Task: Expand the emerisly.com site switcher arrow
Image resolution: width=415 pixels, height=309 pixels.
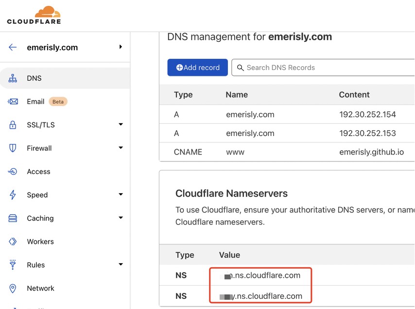Action: click(x=121, y=47)
